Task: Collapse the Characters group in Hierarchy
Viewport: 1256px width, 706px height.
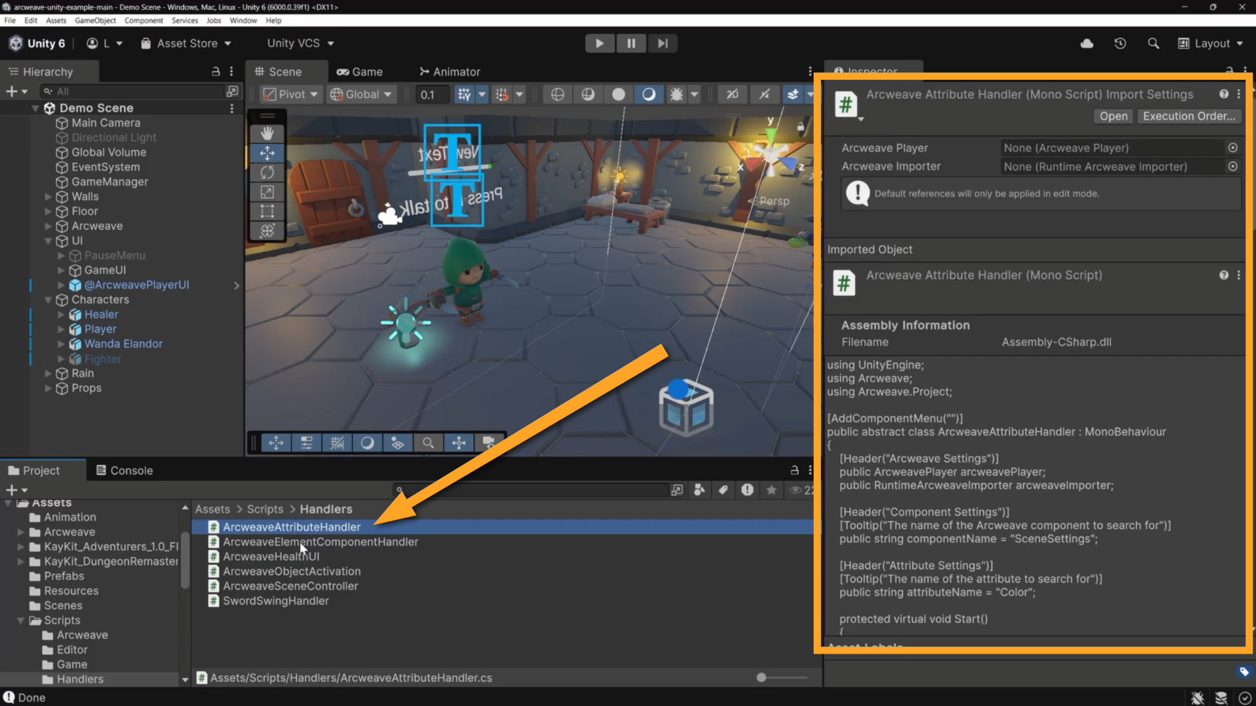Action: 48,300
